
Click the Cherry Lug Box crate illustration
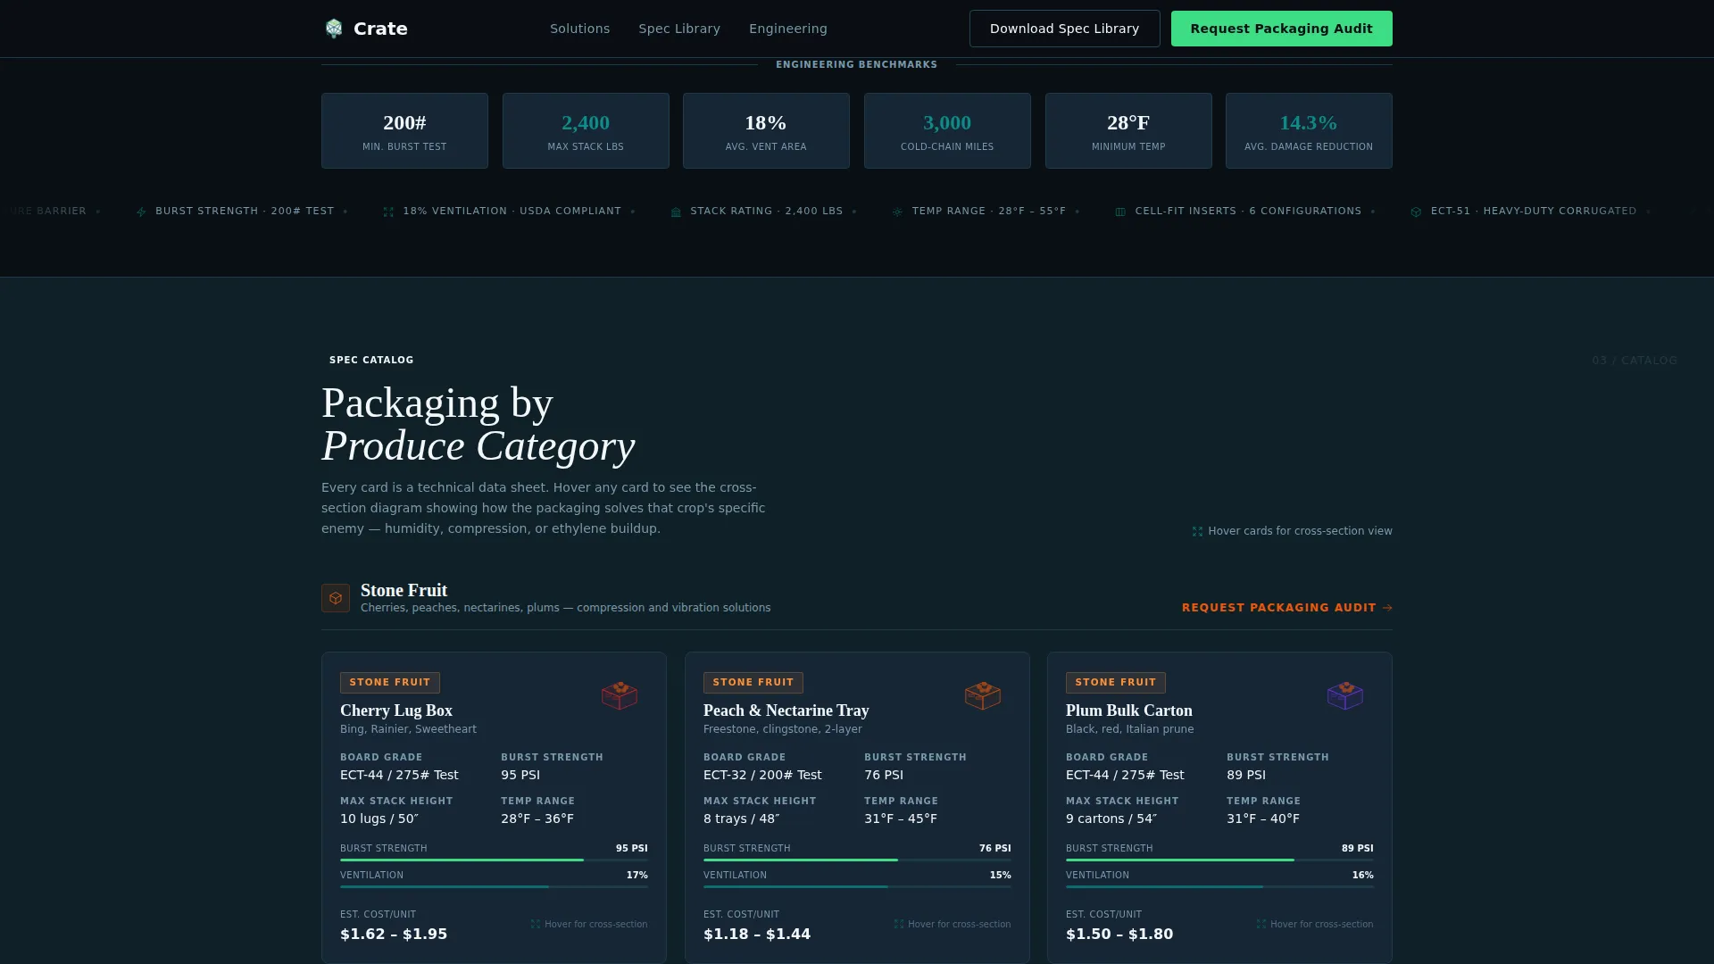pos(620,695)
